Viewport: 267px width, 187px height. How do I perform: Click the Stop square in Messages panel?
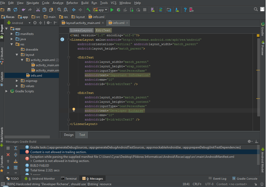pos(8,148)
